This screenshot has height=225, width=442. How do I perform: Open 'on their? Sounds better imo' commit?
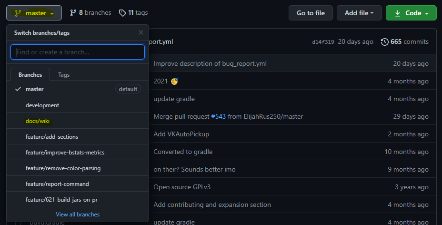194,169
